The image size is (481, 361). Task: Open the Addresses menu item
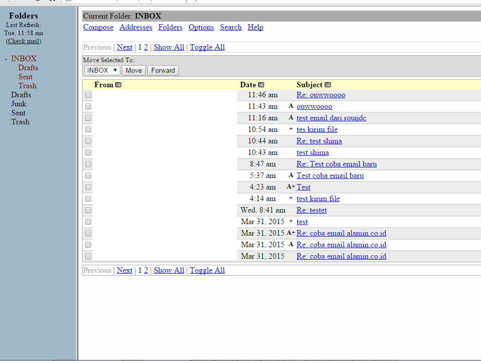tap(136, 27)
